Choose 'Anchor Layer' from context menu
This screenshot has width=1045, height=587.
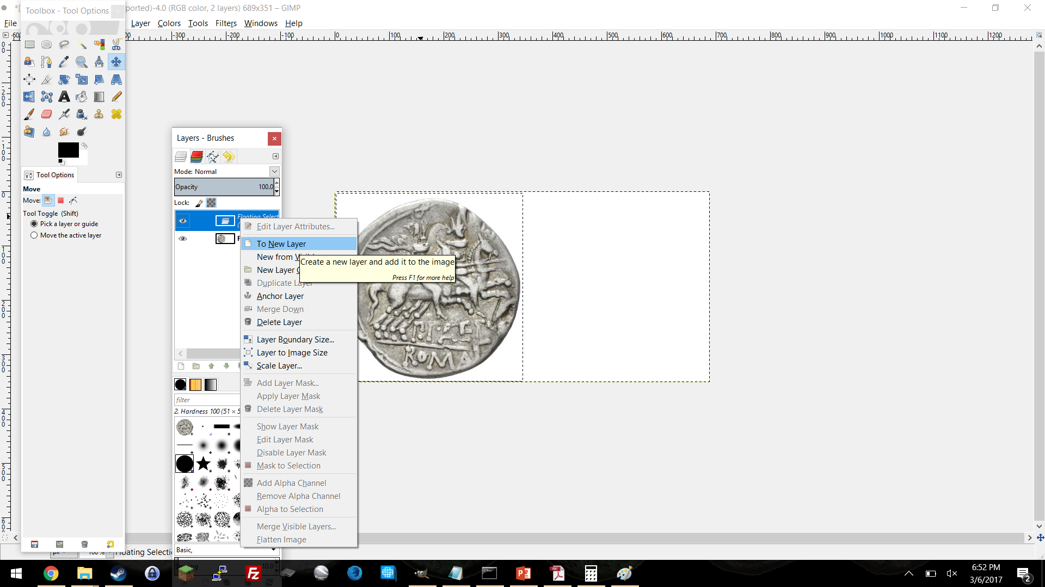click(299, 296)
